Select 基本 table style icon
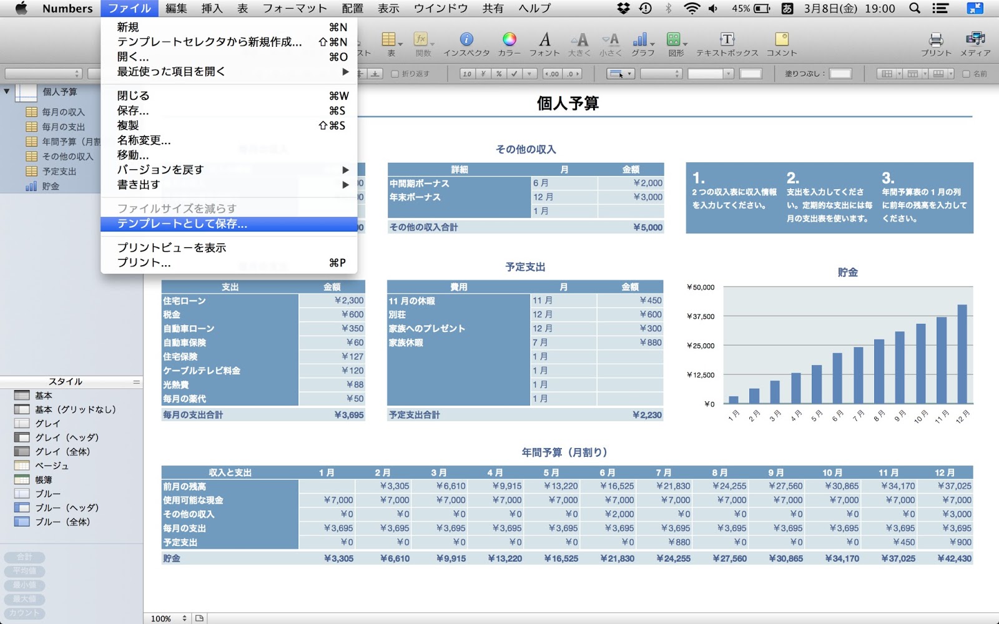The height and width of the screenshot is (624, 999). (x=22, y=396)
